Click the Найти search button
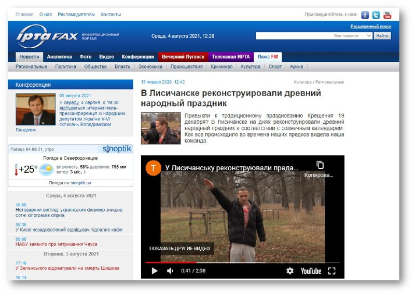Screen dimensions: 415x296 382,36
